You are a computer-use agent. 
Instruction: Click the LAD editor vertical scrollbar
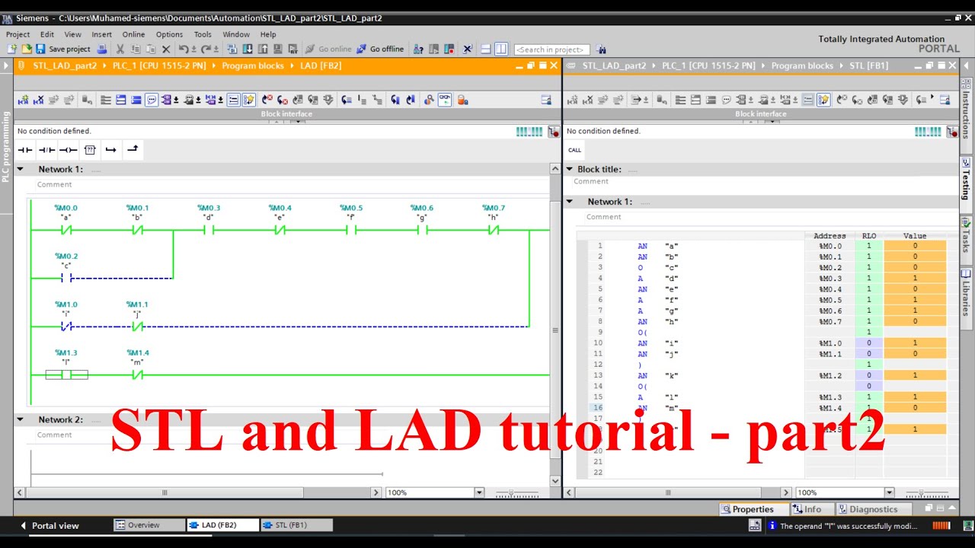coord(555,330)
